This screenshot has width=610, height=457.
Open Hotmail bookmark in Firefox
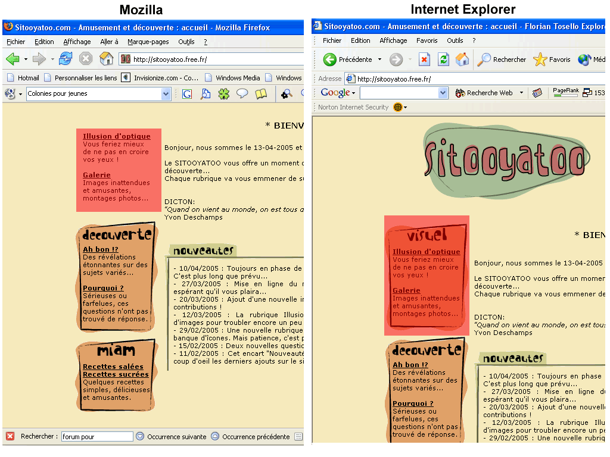coord(23,78)
